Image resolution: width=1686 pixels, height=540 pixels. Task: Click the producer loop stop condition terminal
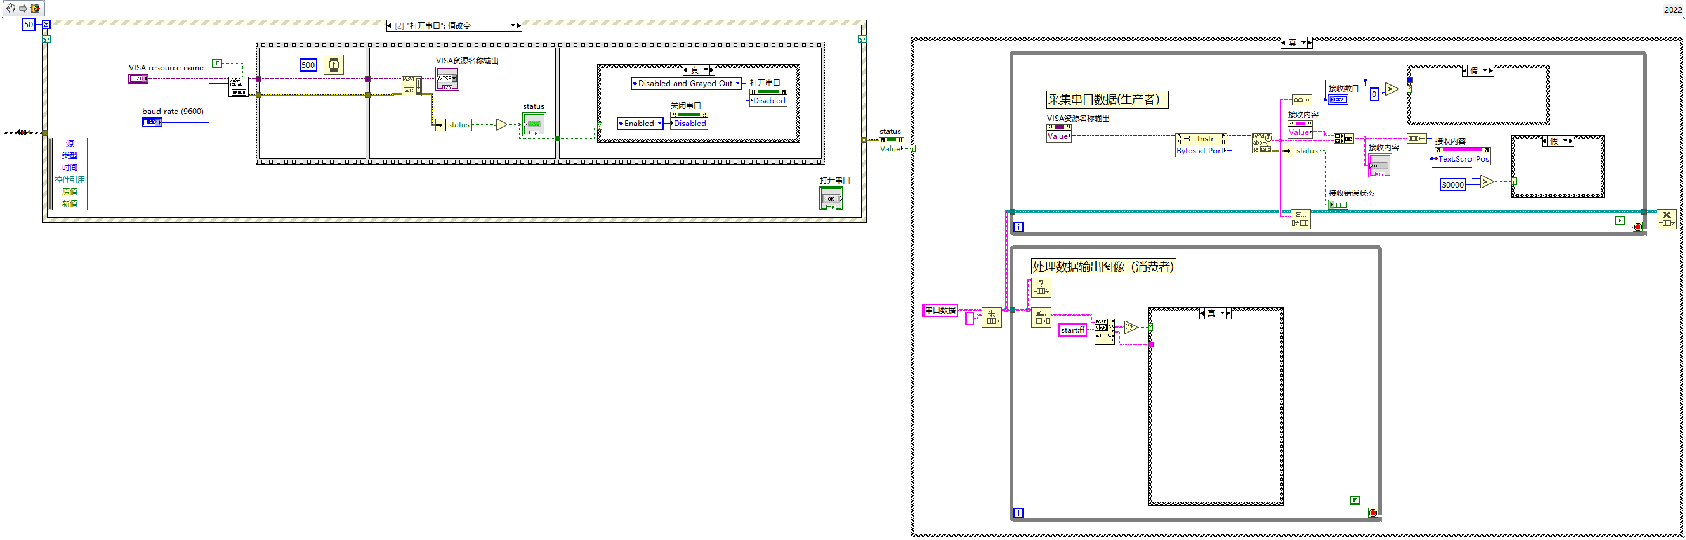coord(1638,227)
